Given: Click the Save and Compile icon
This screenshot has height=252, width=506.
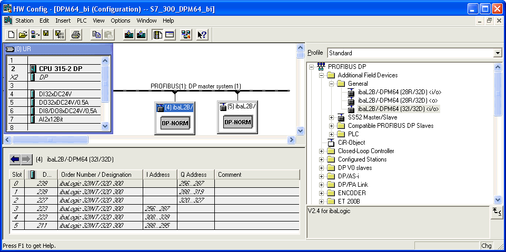Looking at the screenshot, I should click(x=59, y=35).
